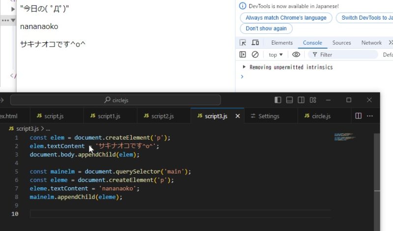Toggle the primary side bar visibility
Screen dimensions: 393x231
tap(278, 100)
